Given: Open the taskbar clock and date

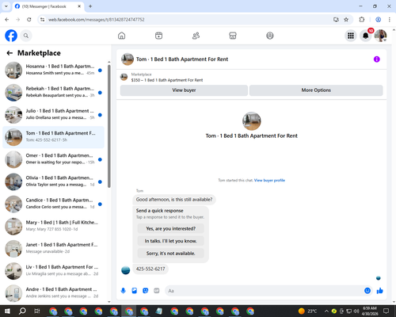Looking at the screenshot, I should (x=370, y=311).
